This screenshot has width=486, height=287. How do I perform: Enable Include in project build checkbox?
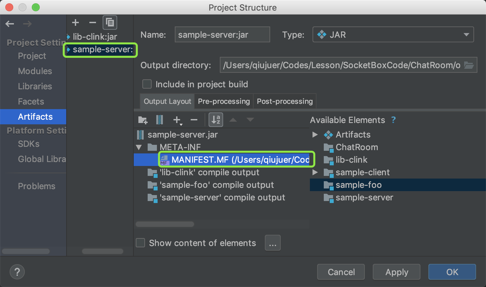click(x=147, y=84)
